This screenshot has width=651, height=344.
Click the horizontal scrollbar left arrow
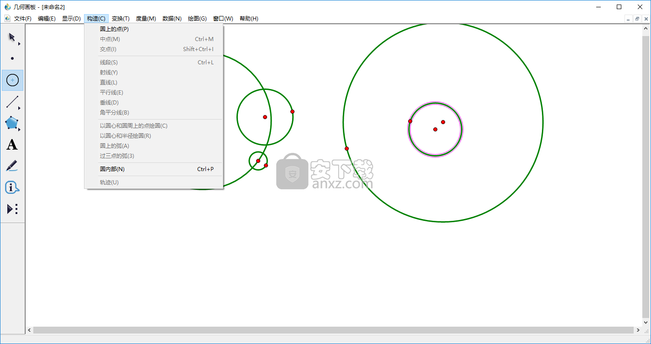[30, 330]
